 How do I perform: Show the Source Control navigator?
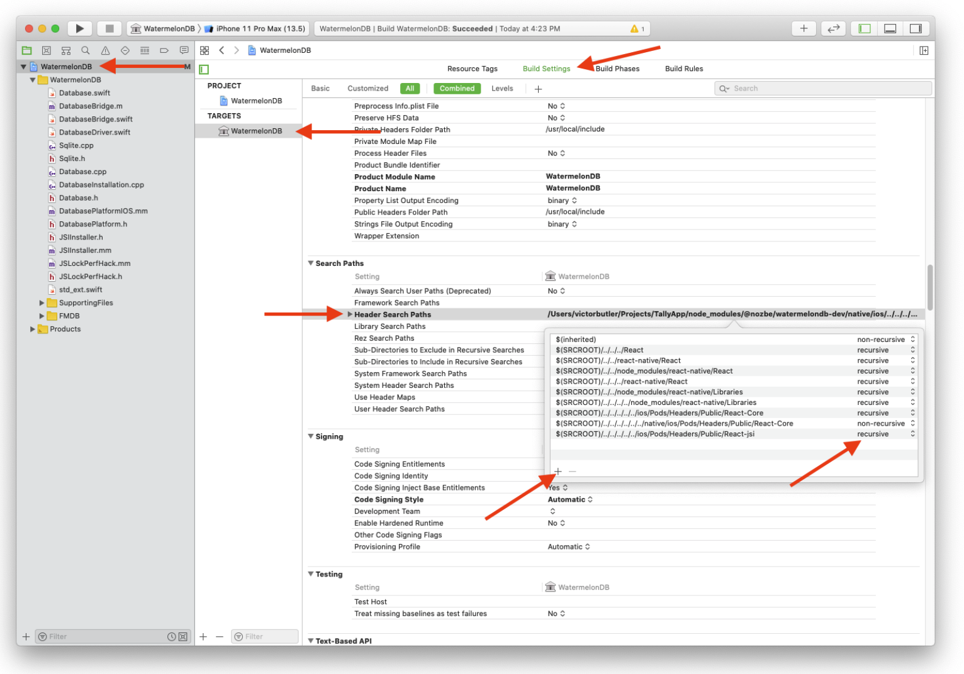(x=46, y=50)
